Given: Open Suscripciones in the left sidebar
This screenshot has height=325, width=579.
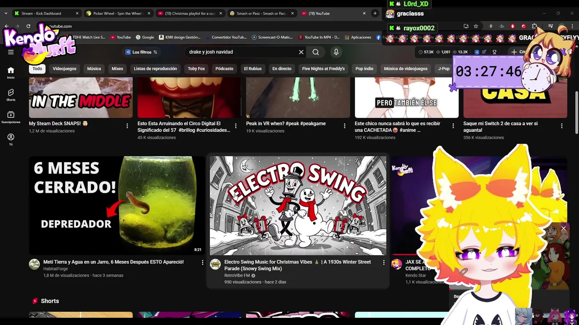Looking at the screenshot, I should click(11, 117).
